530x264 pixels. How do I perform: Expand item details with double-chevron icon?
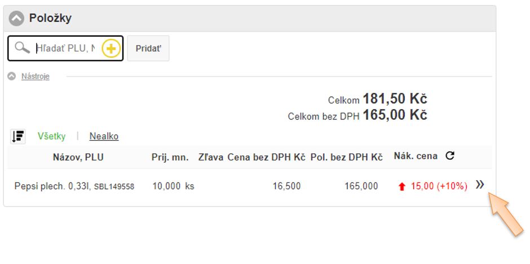(480, 185)
